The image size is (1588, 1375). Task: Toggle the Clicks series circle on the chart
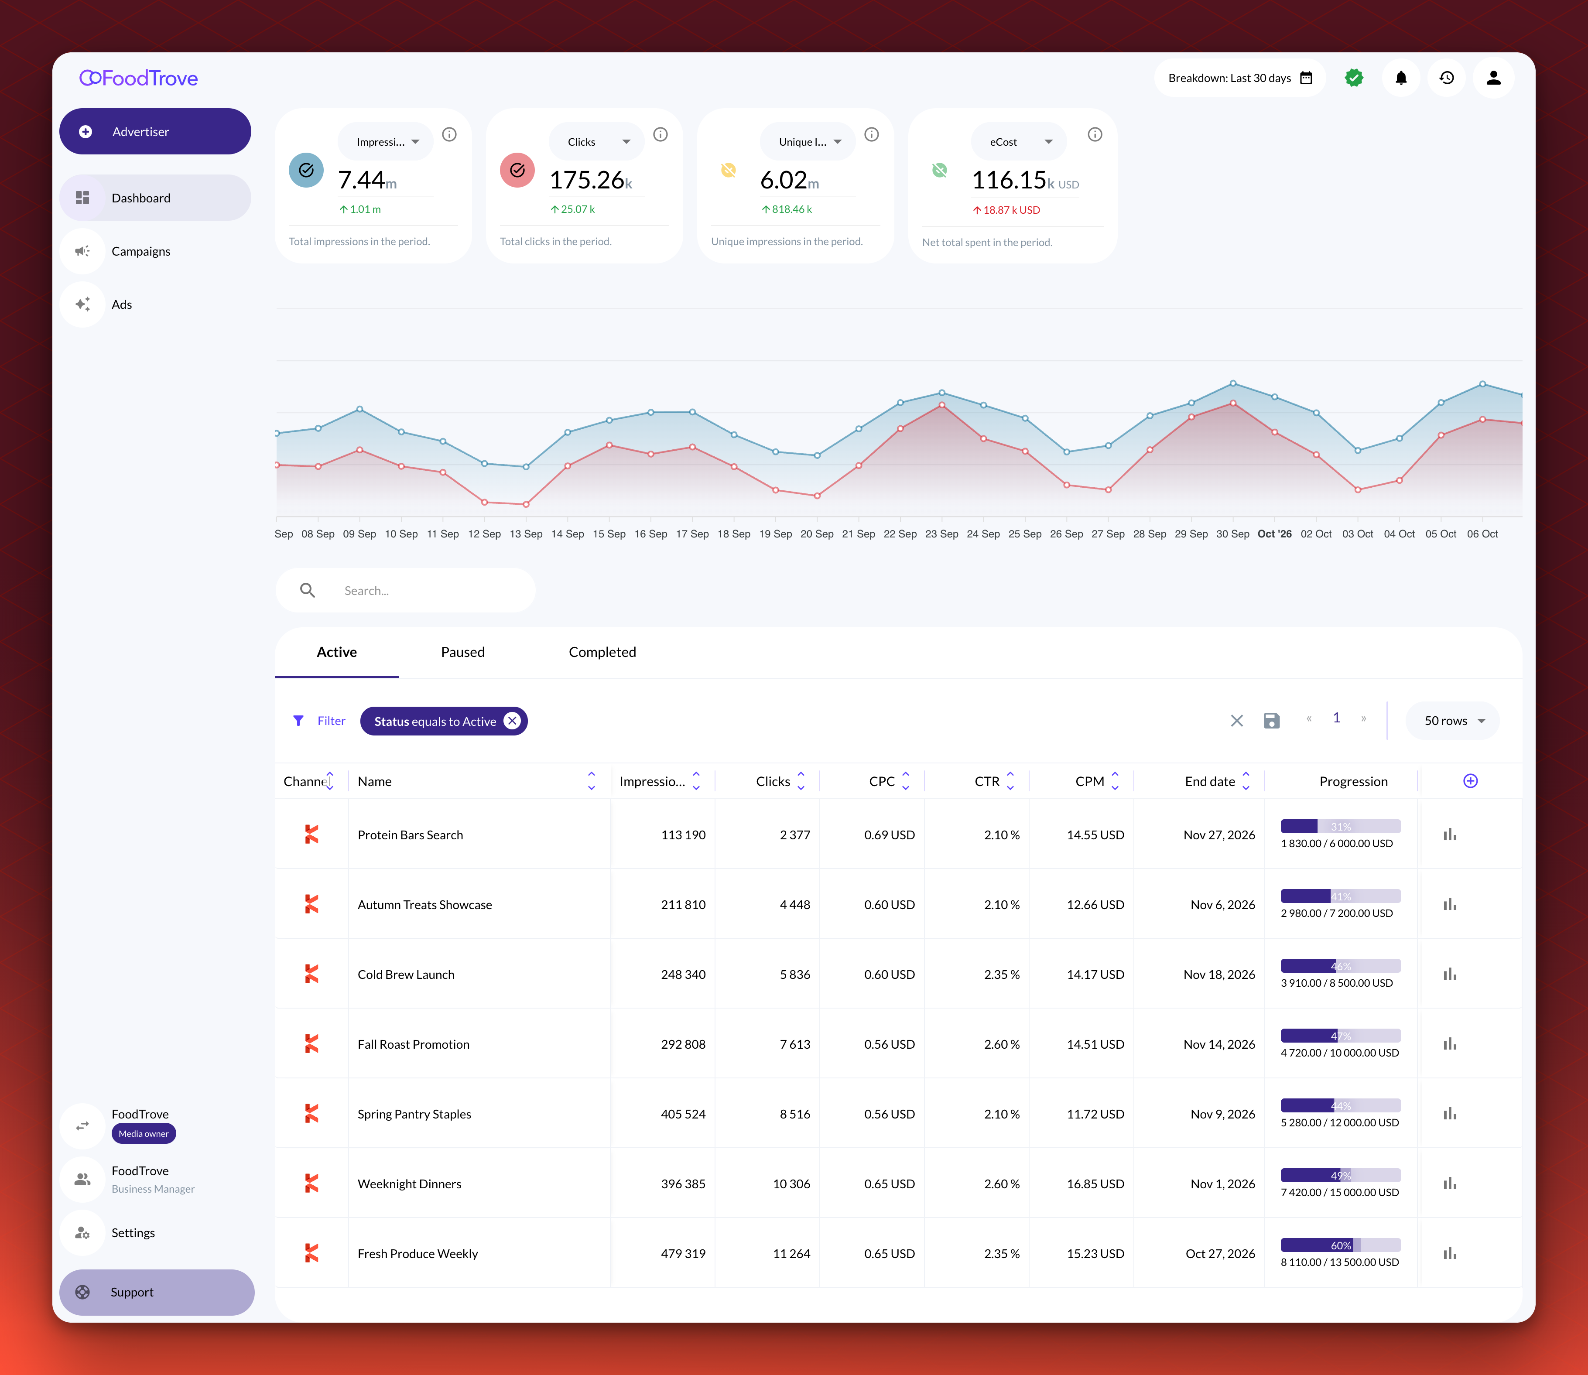coord(517,170)
